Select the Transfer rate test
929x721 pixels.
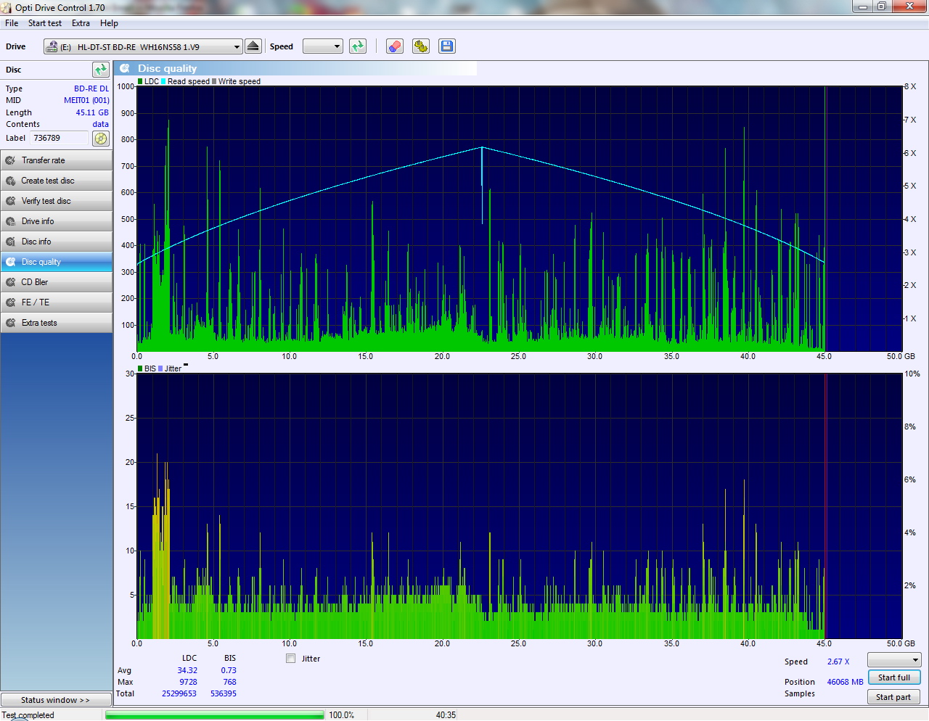pyautogui.click(x=57, y=160)
